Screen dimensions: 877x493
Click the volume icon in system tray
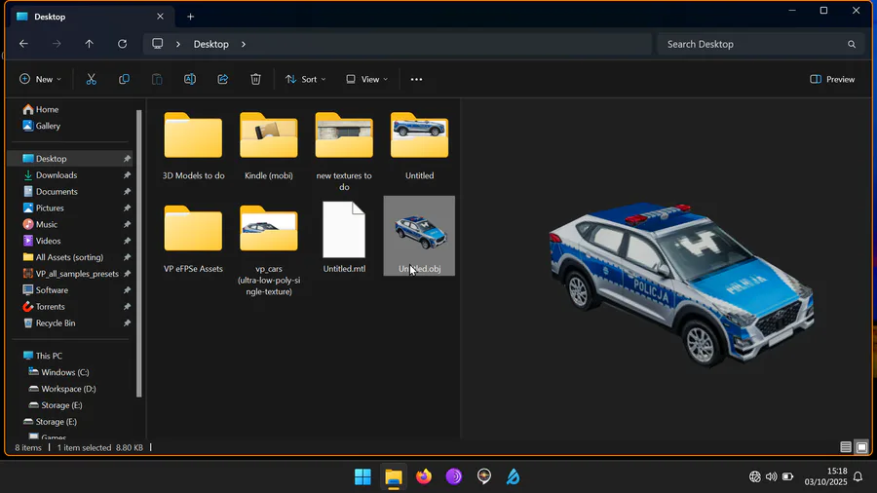click(x=772, y=476)
